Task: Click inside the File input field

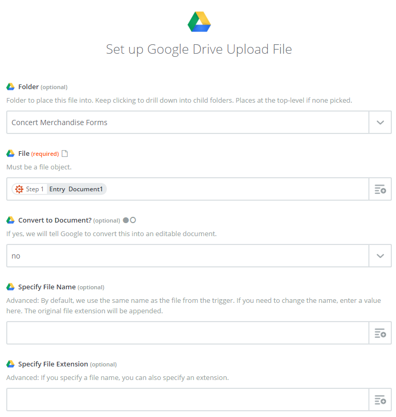Action: pos(188,189)
